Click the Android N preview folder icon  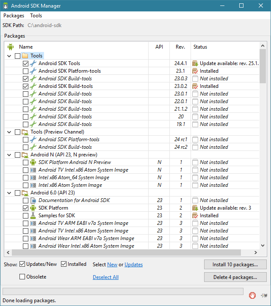(25, 155)
